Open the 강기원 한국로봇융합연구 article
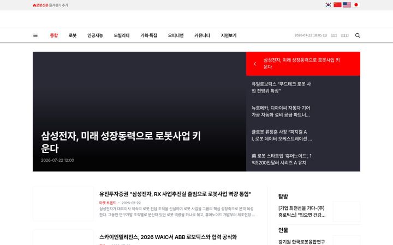The width and height of the screenshot is (393, 245). pos(301,242)
